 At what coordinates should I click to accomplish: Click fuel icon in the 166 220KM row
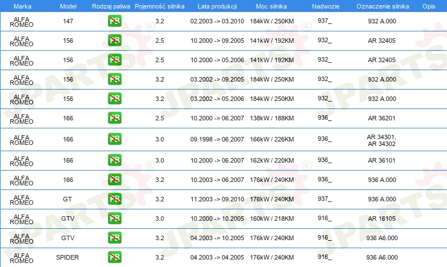coord(114,160)
